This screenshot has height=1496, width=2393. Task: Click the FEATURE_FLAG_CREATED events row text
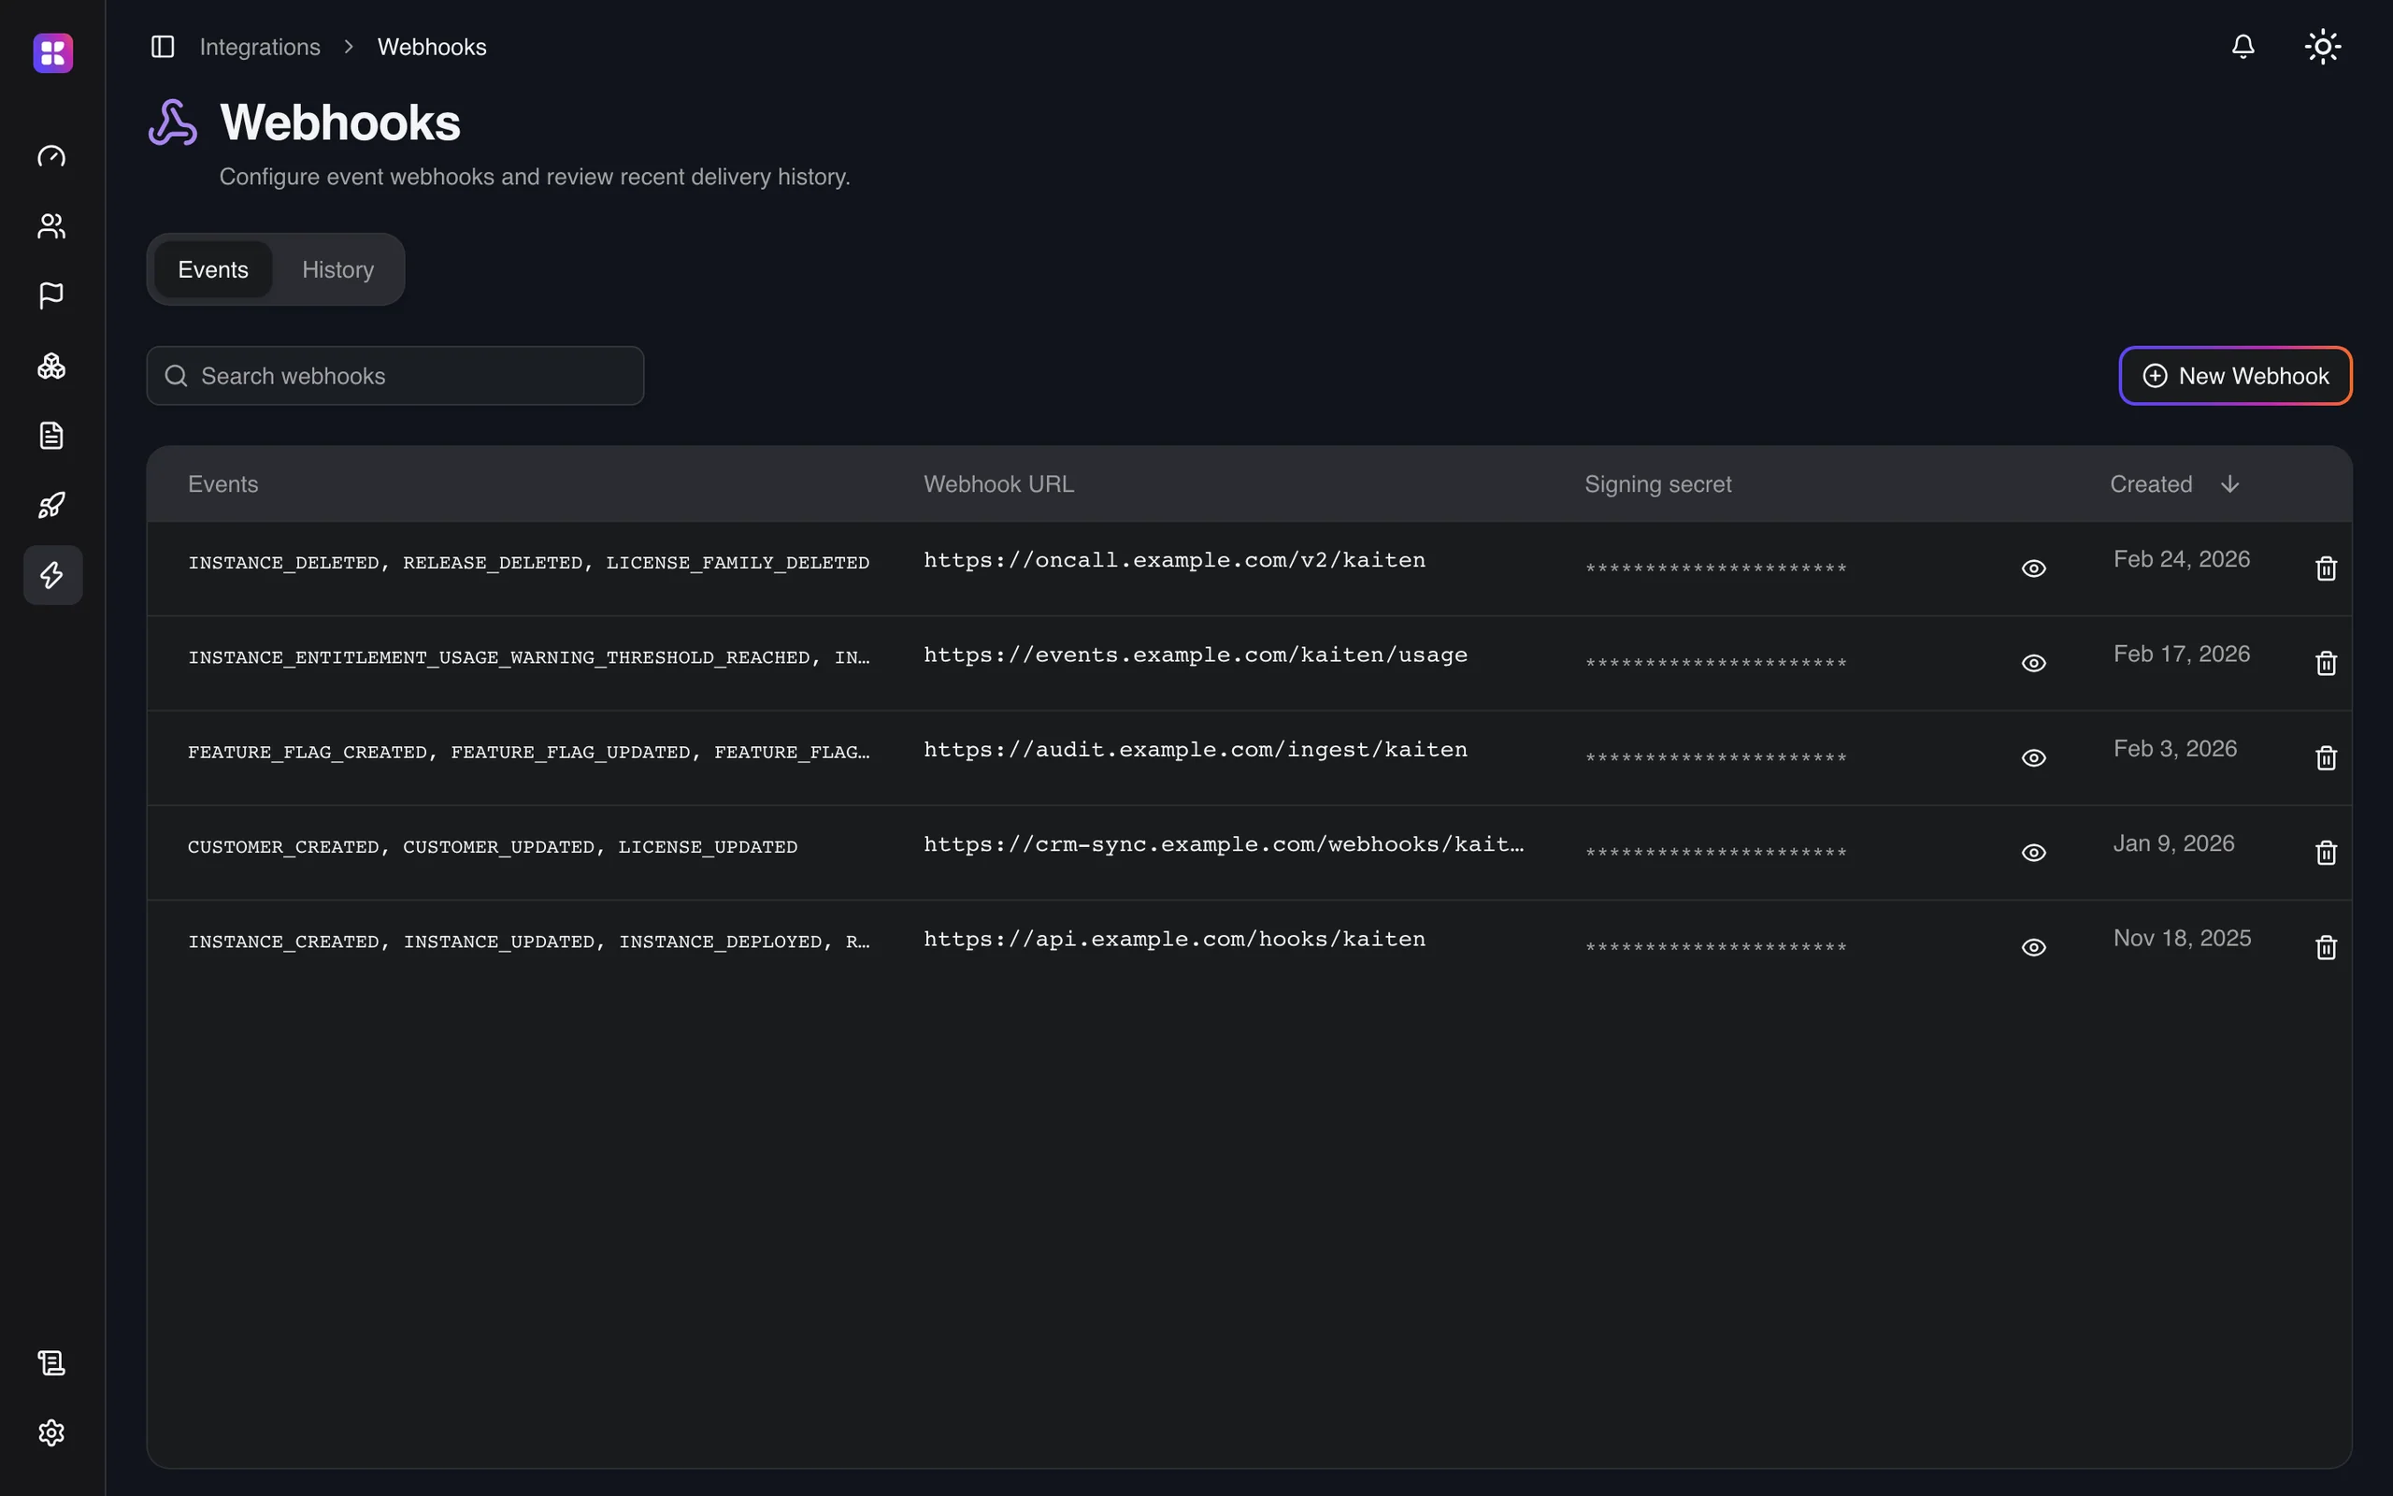[x=529, y=752]
